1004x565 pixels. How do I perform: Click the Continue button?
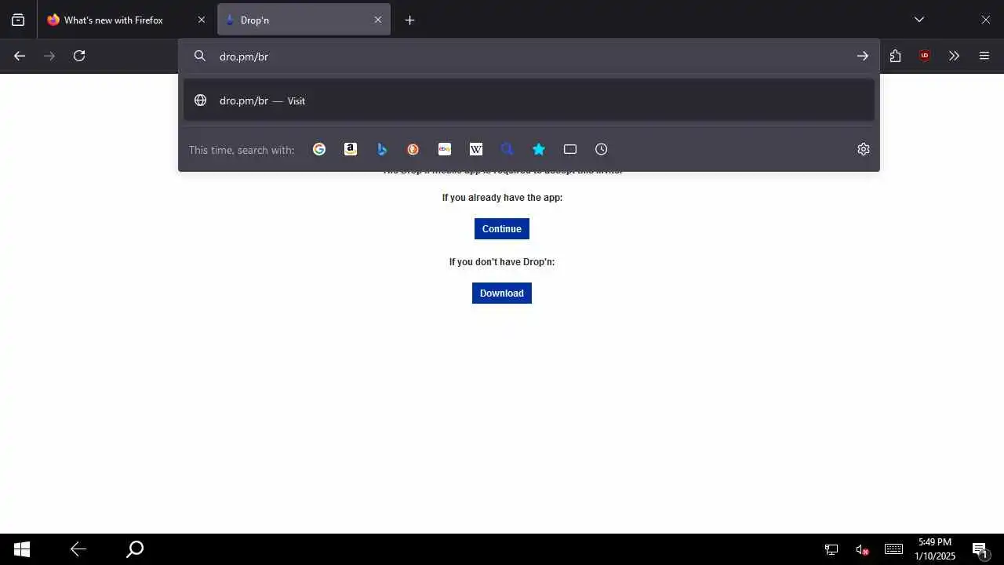point(502,228)
